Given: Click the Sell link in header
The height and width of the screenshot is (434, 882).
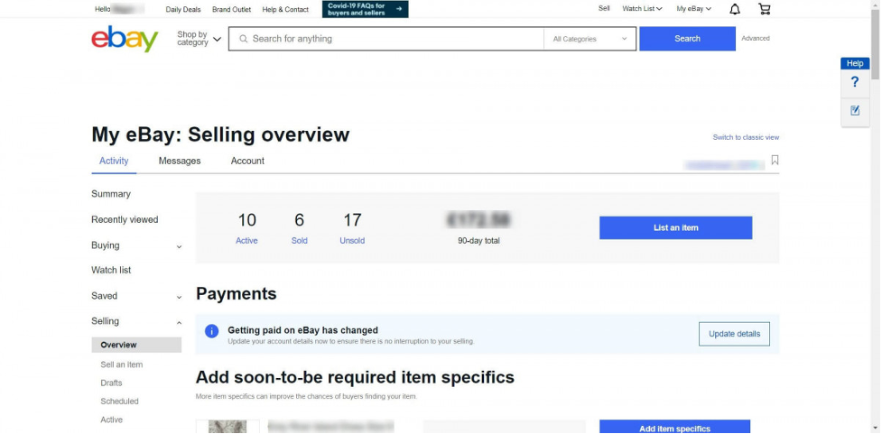Looking at the screenshot, I should click(x=604, y=9).
